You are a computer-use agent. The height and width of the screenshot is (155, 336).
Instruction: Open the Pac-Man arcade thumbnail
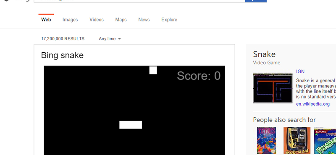pos(297,140)
